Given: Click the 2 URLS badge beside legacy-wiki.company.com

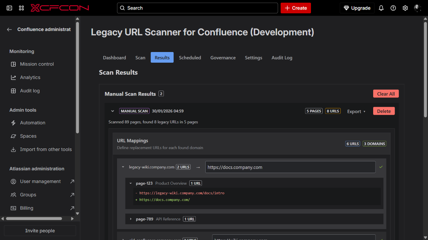Looking at the screenshot, I should (183, 167).
